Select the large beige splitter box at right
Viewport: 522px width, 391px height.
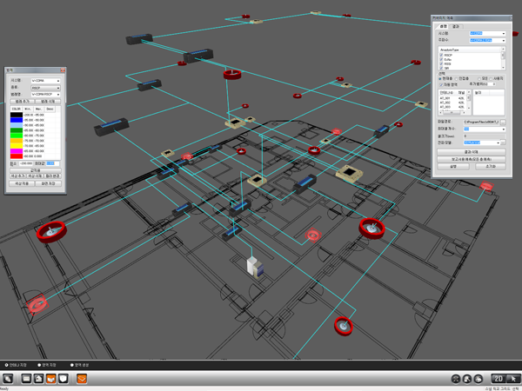[x=349, y=174]
